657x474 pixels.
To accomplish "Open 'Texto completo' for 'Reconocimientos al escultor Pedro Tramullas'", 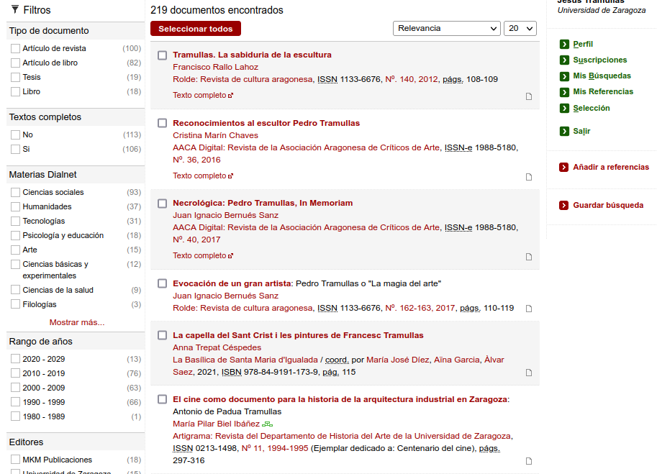I will click(199, 176).
